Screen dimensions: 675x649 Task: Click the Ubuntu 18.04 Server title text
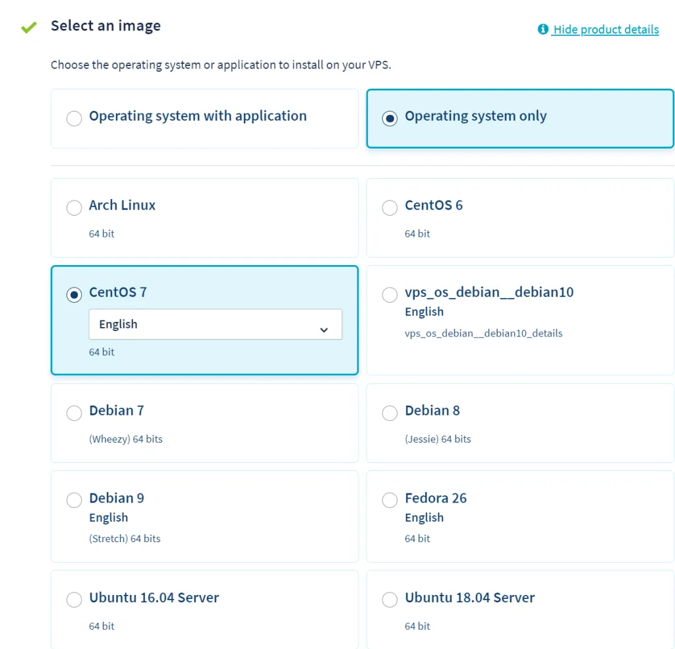point(469,598)
